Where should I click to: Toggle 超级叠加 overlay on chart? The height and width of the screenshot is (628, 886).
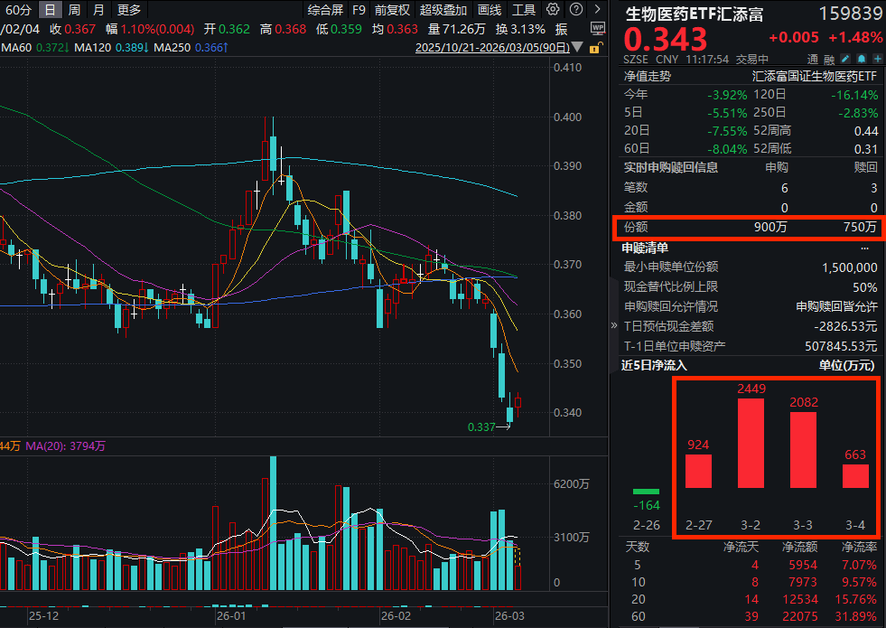pos(443,10)
